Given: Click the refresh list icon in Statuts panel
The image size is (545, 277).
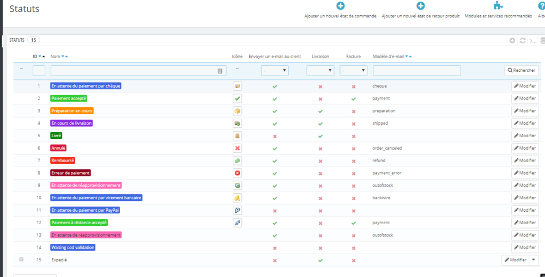Looking at the screenshot, I should (x=523, y=40).
